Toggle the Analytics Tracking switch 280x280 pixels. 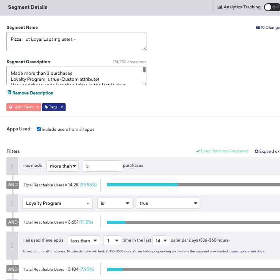click(272, 7)
